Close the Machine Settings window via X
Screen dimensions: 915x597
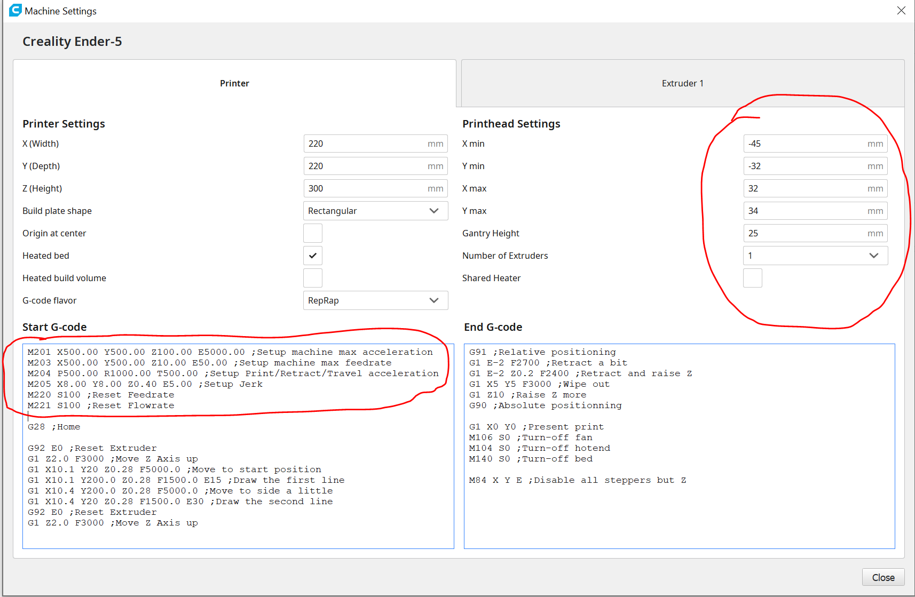pyautogui.click(x=901, y=11)
